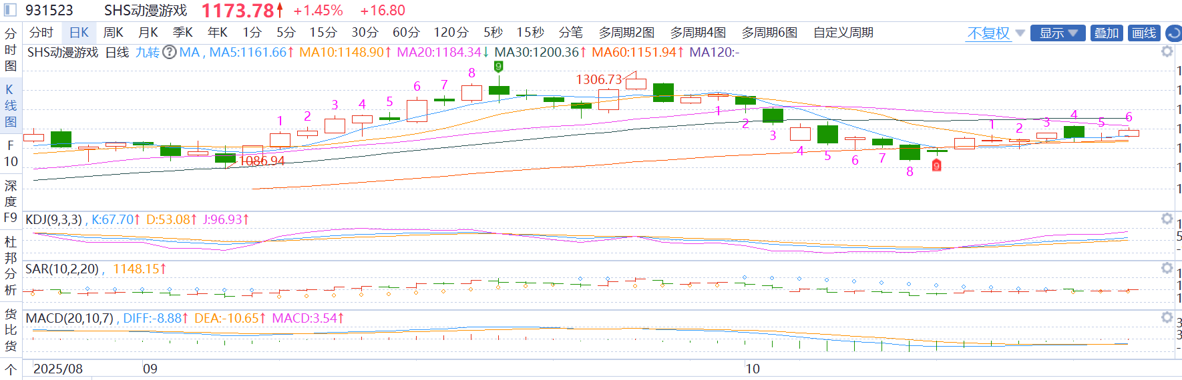Choose the 30分 period tab
This screenshot has width=1182, height=380.
365,33
